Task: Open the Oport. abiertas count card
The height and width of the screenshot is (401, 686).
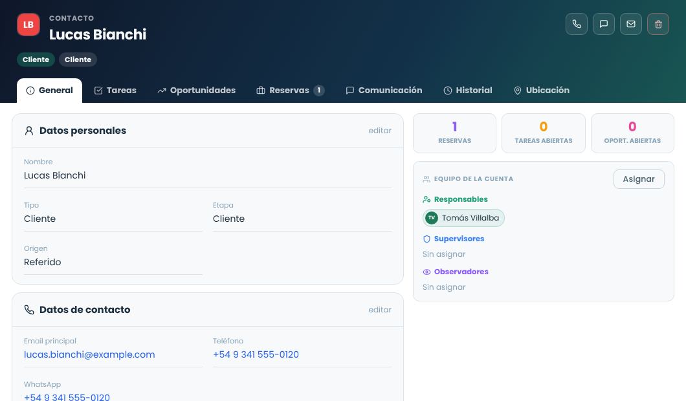Action: (x=632, y=133)
